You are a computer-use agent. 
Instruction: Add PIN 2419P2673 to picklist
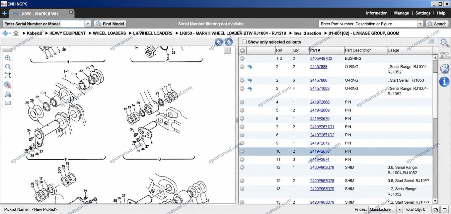point(242,151)
